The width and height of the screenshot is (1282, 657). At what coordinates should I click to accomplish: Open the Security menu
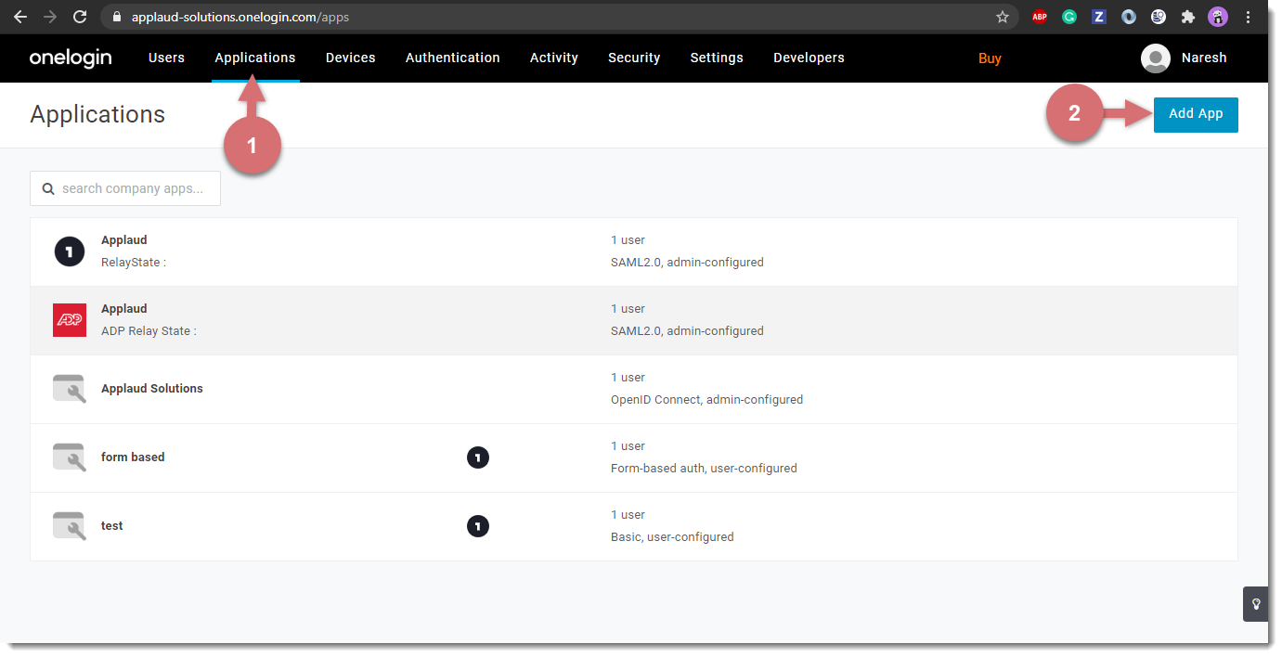coord(634,58)
